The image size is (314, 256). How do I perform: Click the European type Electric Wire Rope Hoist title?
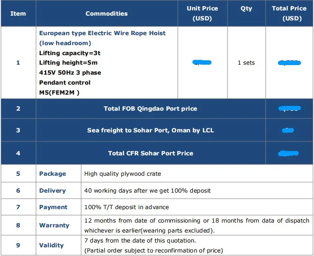(x=102, y=33)
